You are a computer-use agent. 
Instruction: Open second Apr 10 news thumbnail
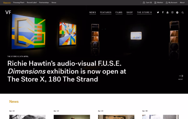tap(72, 117)
